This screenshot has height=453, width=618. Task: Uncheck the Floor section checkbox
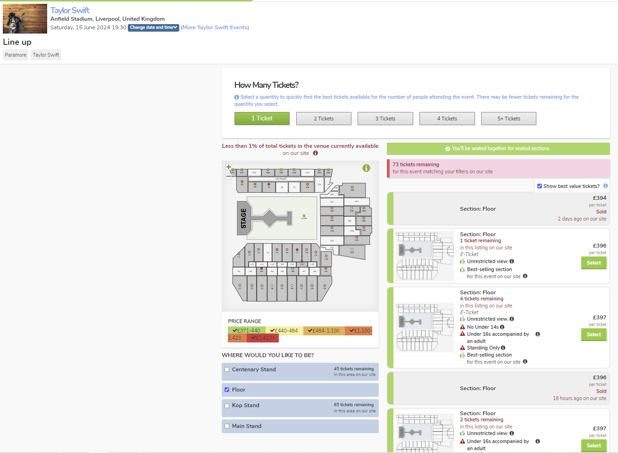point(227,390)
